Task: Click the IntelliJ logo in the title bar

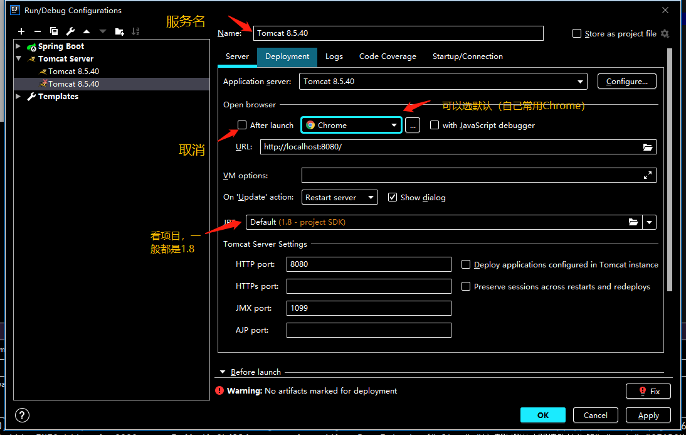Action: 15,10
